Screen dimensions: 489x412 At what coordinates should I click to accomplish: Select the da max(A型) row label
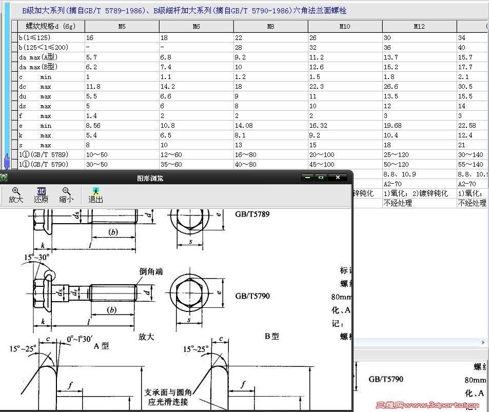tap(51, 57)
